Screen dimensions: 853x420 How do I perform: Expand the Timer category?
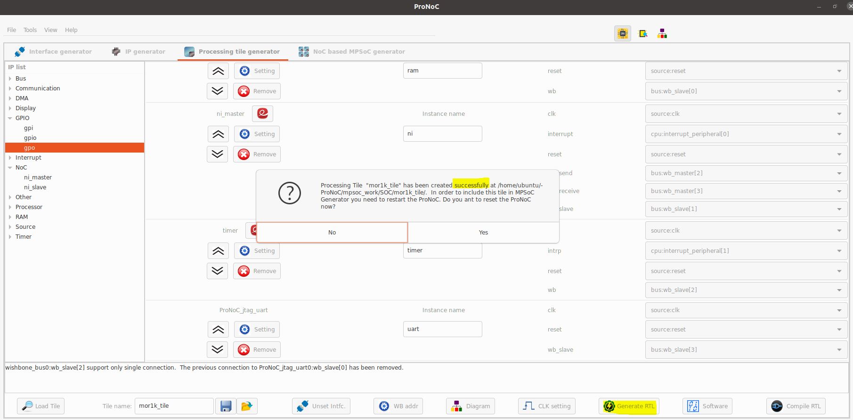[10, 237]
